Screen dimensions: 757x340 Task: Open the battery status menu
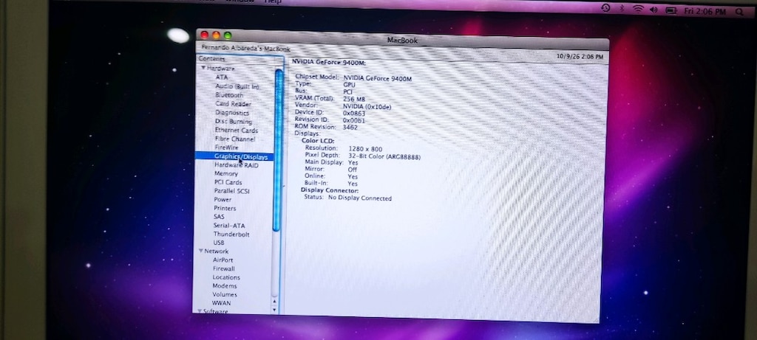pyautogui.click(x=671, y=10)
